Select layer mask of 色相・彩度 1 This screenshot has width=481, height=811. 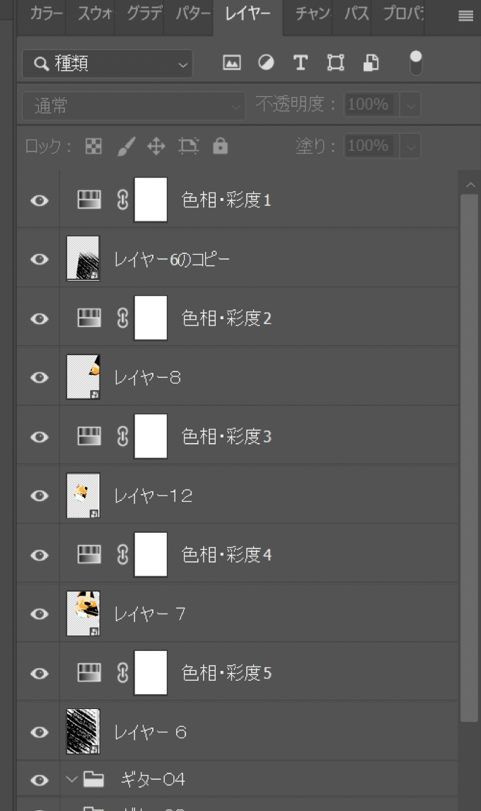pyautogui.click(x=151, y=200)
